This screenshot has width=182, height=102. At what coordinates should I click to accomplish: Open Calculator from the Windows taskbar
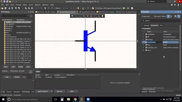(62, 99)
